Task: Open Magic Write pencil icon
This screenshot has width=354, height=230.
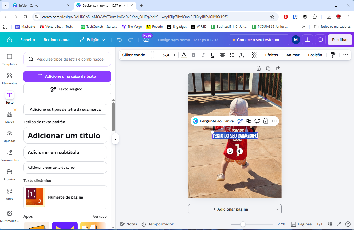Action: click(240, 121)
